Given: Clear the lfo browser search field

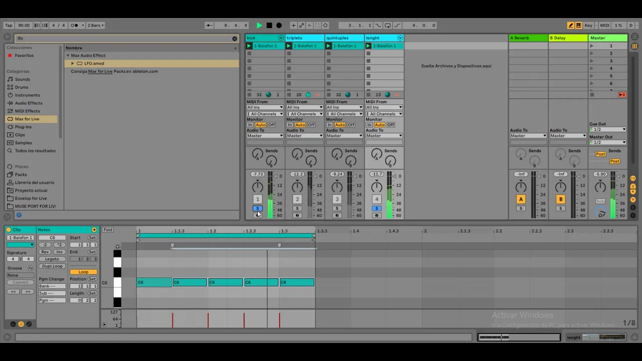Looking at the screenshot, I should click(x=234, y=39).
